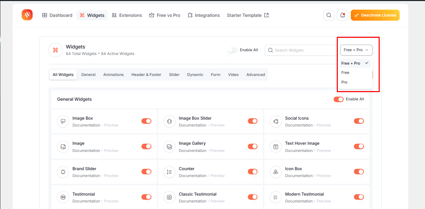The image size is (425, 209).
Task: Switch to the Advanced tab
Action: pos(256,75)
